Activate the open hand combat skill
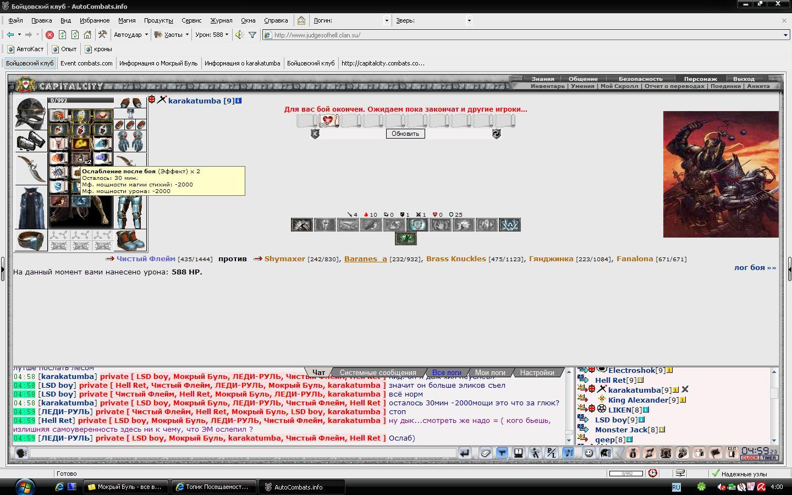The image size is (792, 495). [x=440, y=224]
